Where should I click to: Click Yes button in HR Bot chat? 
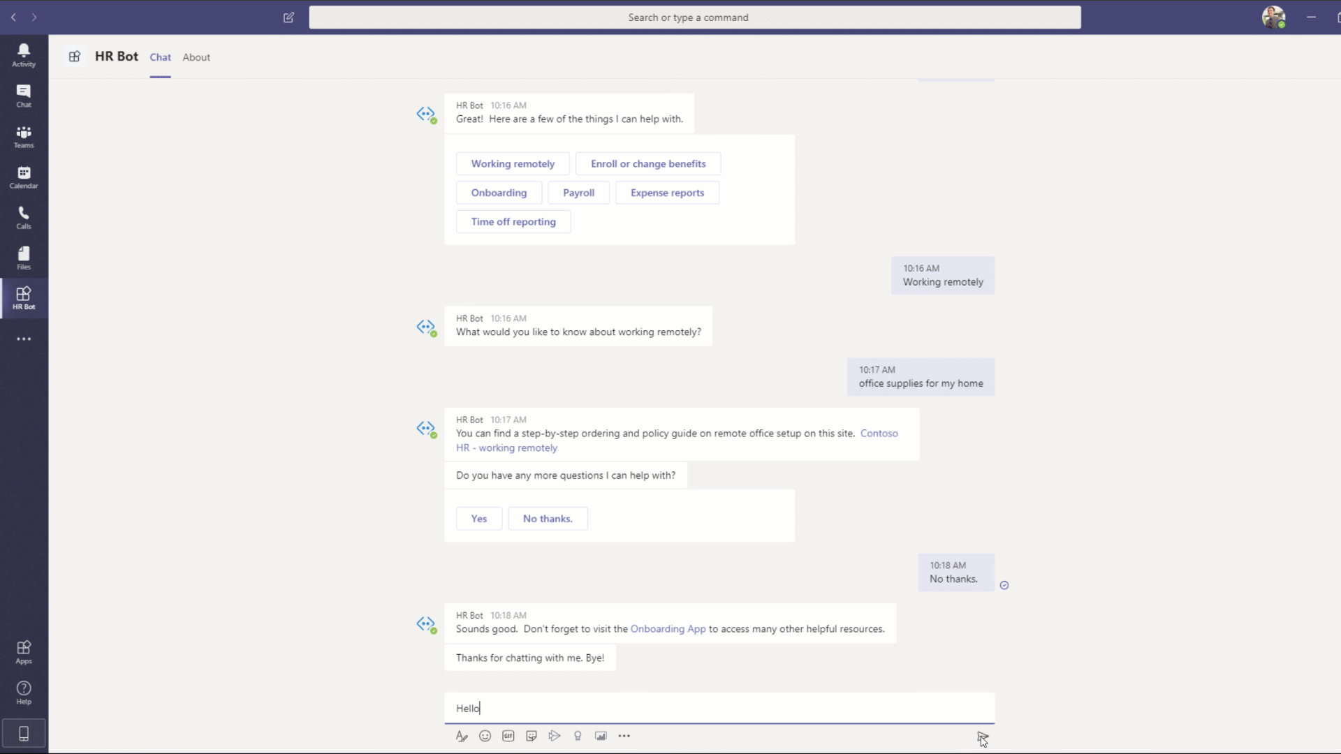[x=479, y=518]
